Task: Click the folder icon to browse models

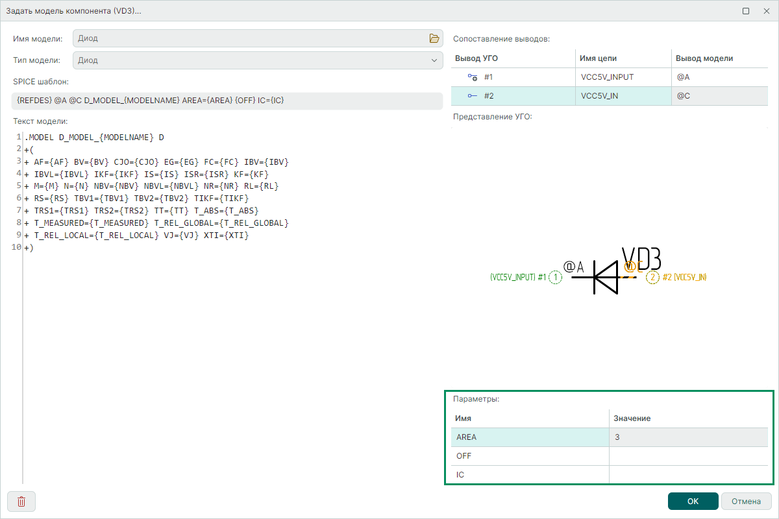Action: 434,38
